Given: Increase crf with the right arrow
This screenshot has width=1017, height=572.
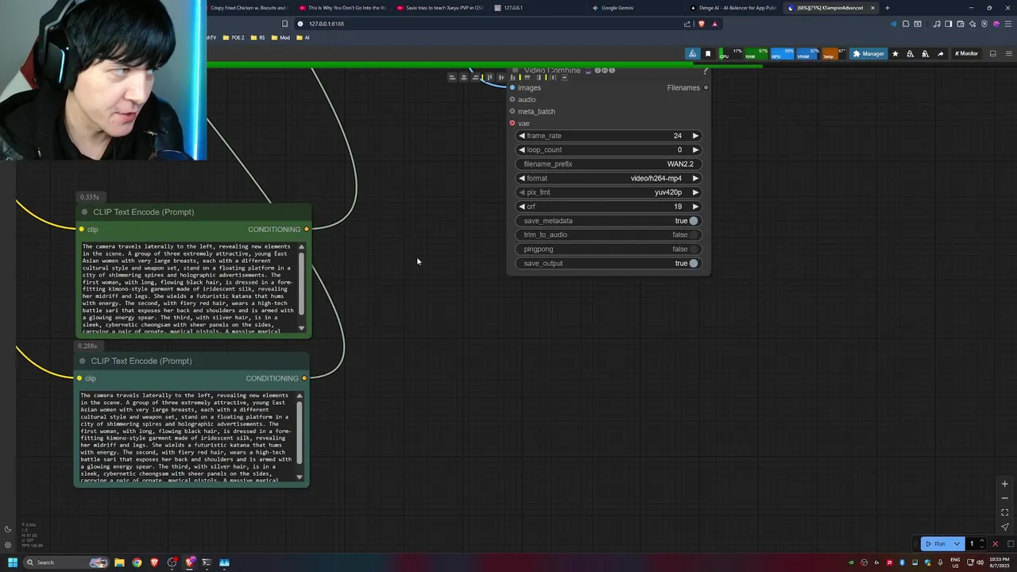Looking at the screenshot, I should click(695, 207).
